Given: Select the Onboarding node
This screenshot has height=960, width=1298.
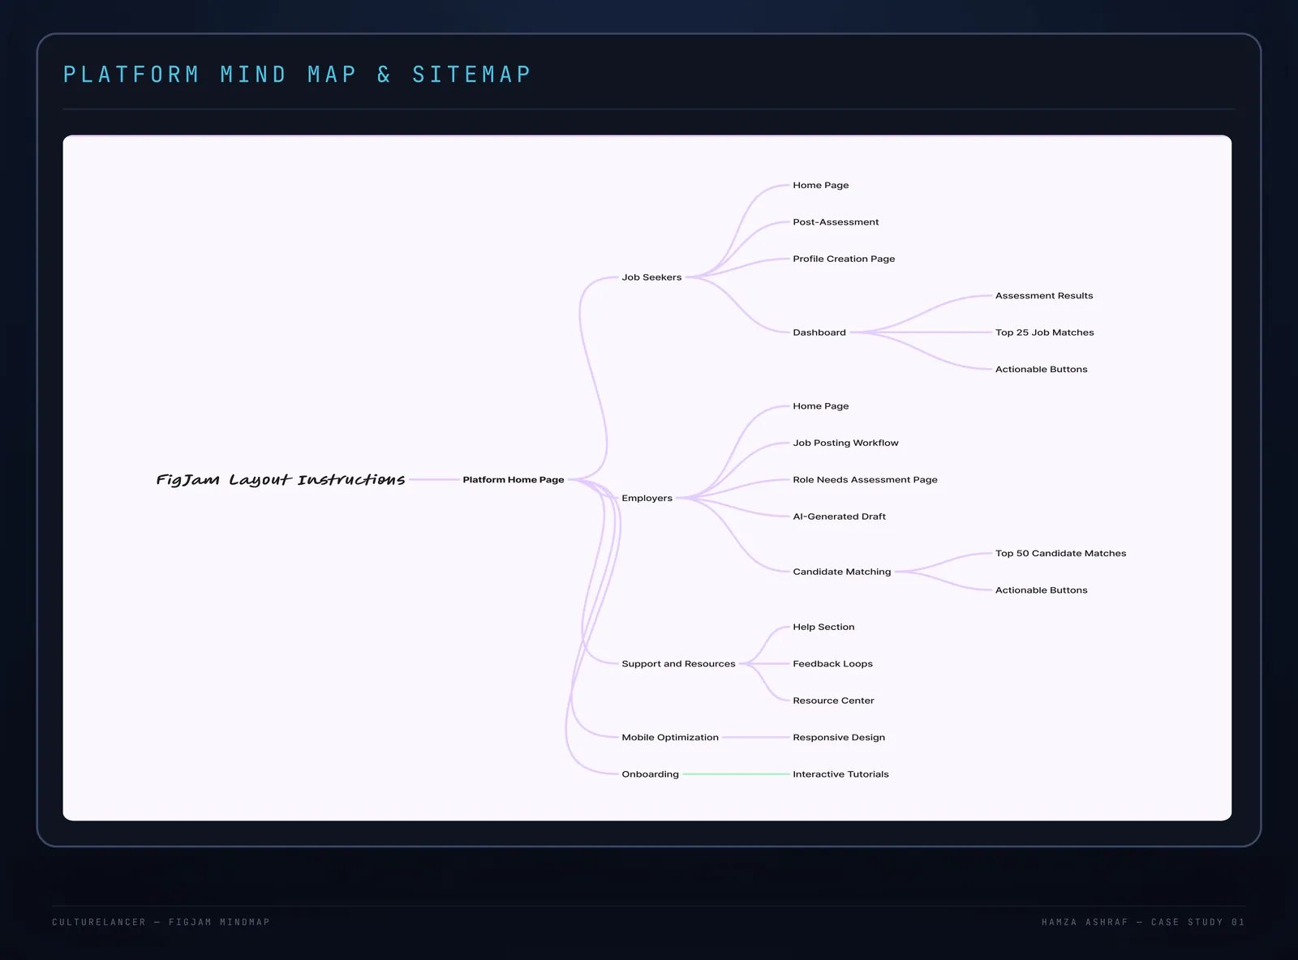Looking at the screenshot, I should [x=650, y=774].
